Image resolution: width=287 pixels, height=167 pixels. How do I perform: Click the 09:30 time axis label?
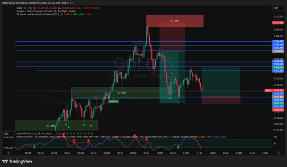[x=146, y=153]
